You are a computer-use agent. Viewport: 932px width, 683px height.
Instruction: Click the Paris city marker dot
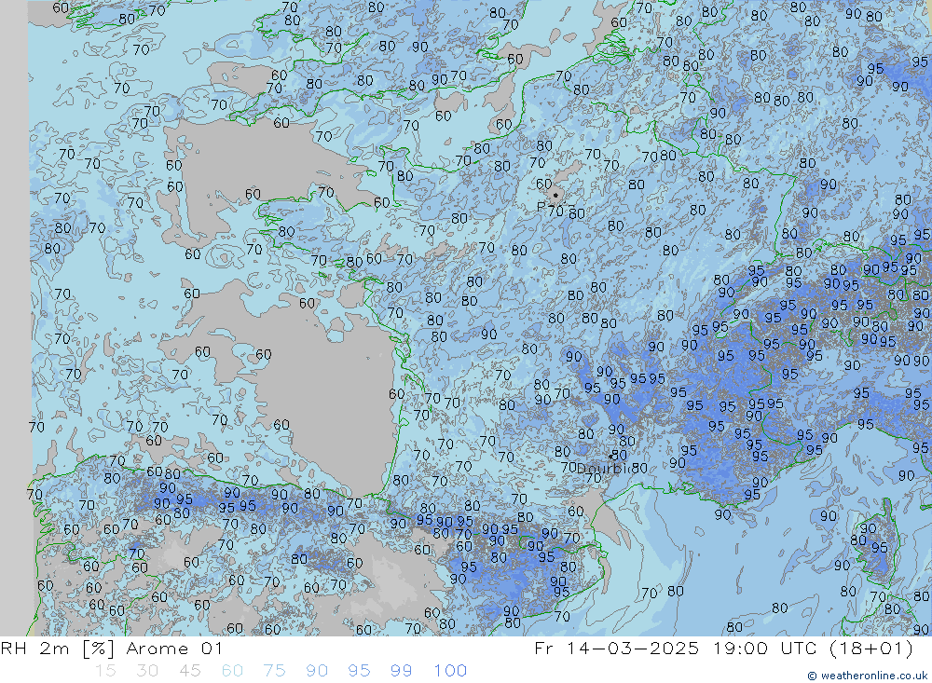[555, 195]
